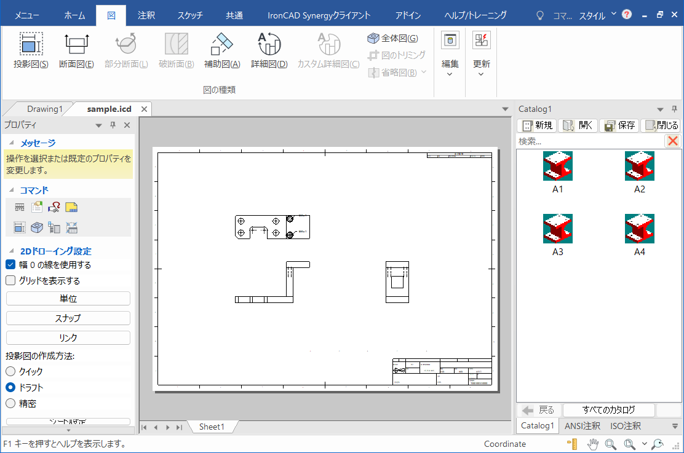Open the 更新 dropdown menu
Image resolution: width=684 pixels, height=453 pixels.
(x=481, y=68)
